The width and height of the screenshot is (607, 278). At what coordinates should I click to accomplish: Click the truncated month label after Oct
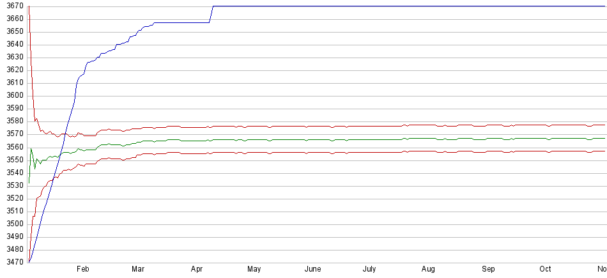601,270
